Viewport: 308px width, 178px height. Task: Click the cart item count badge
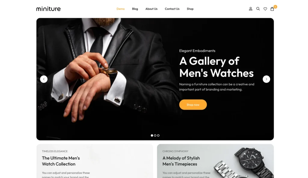coord(275,7)
